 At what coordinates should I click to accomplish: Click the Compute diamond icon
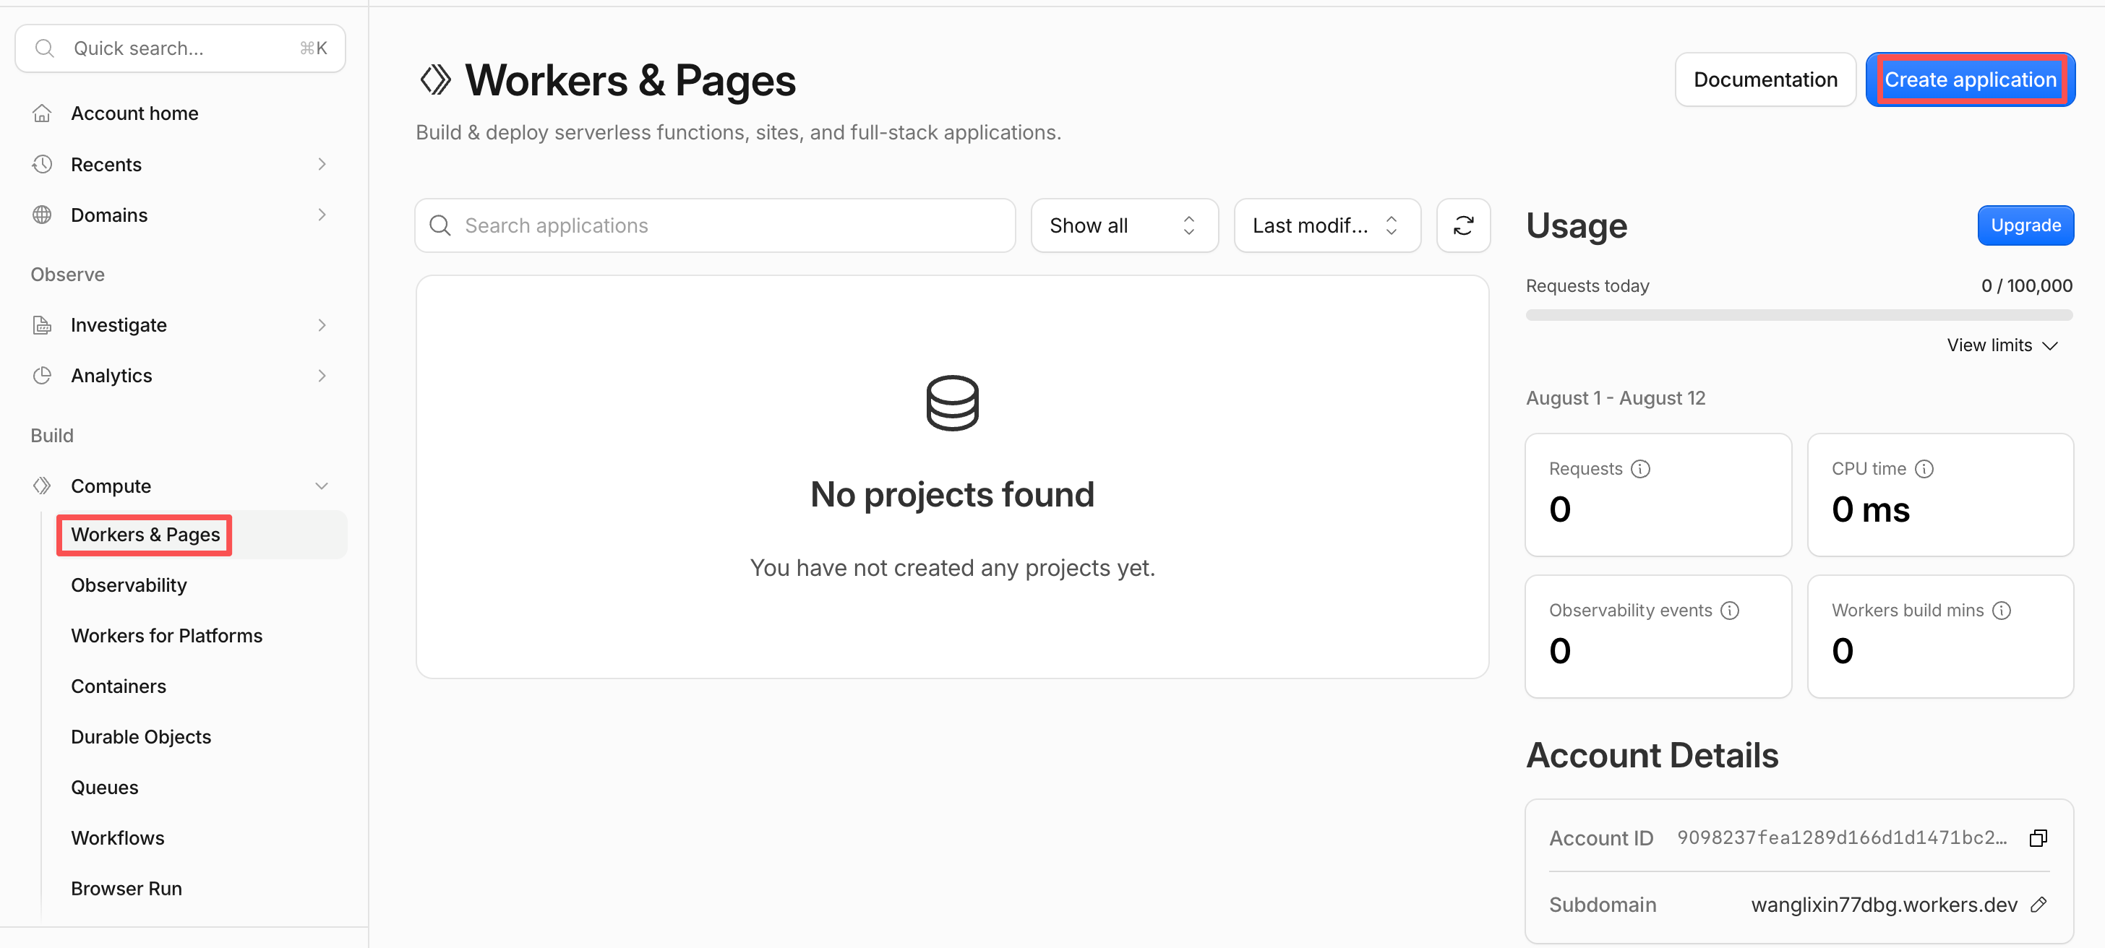tap(42, 486)
